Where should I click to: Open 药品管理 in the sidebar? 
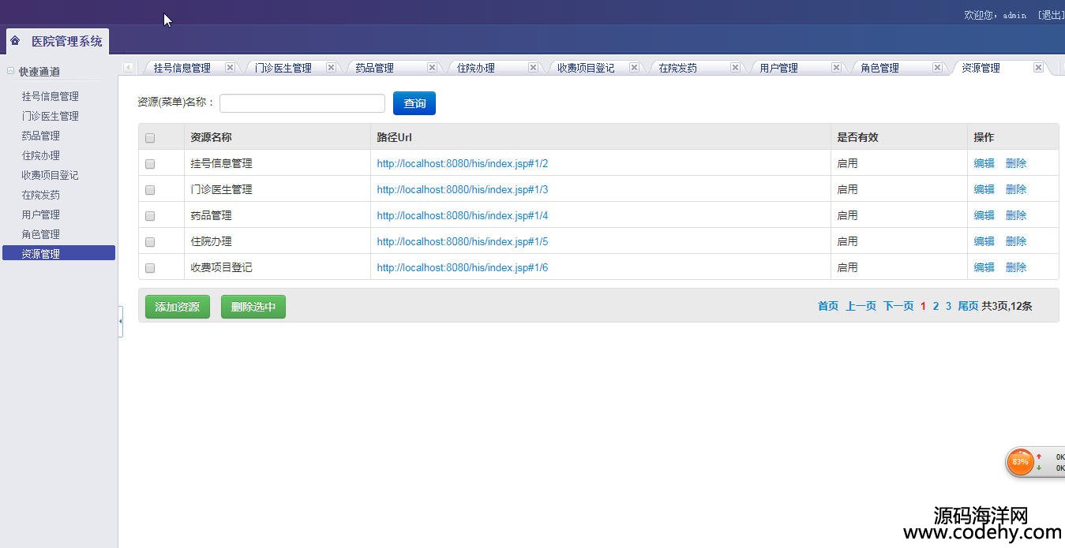pyautogui.click(x=41, y=136)
